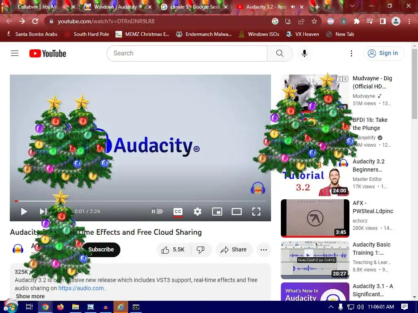Expand description with Show more

click(x=30, y=296)
